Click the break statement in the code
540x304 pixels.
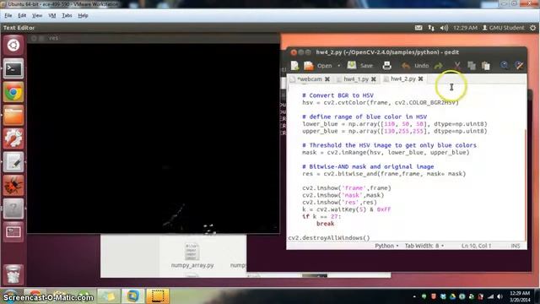(325, 224)
